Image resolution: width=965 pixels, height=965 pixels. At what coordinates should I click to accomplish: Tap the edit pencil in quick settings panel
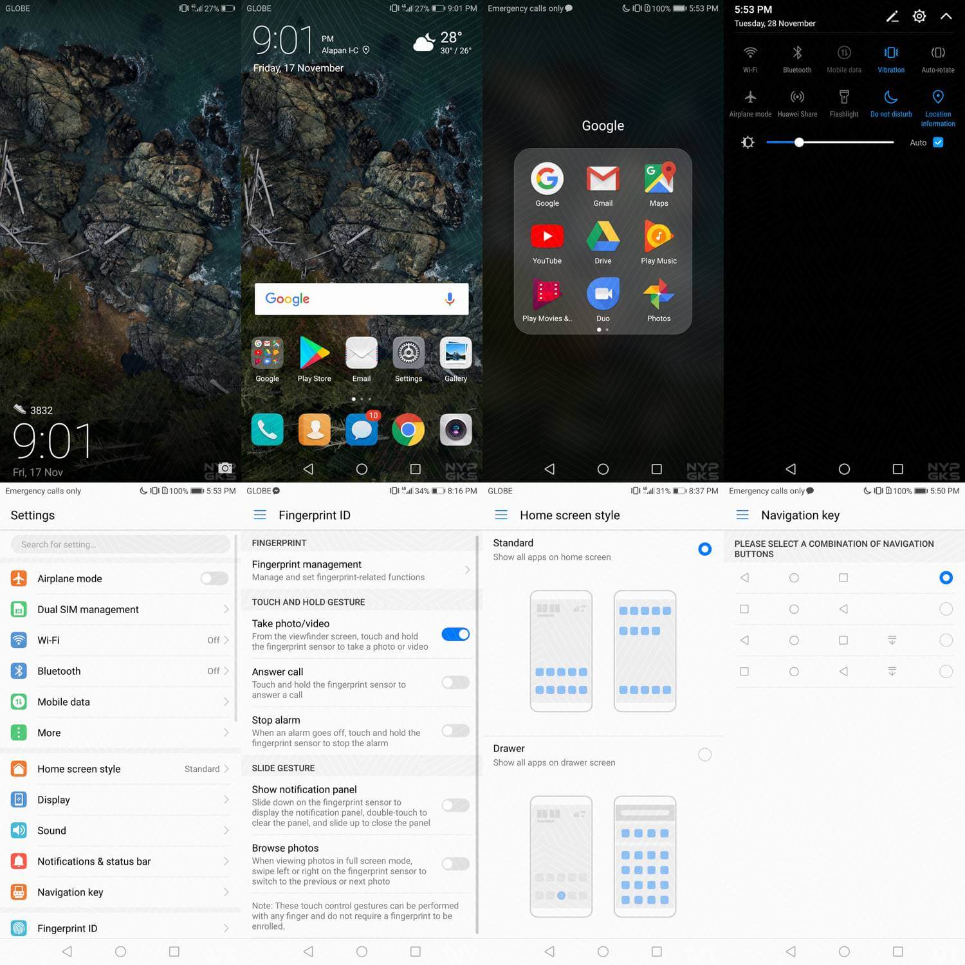(892, 17)
